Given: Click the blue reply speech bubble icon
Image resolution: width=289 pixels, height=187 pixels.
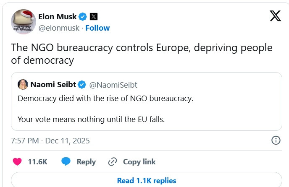Looking at the screenshot, I should coord(66,161).
